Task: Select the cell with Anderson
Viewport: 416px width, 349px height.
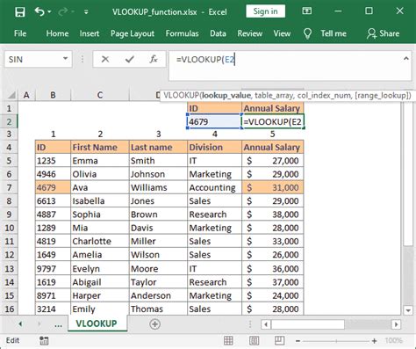Action: tap(158, 295)
